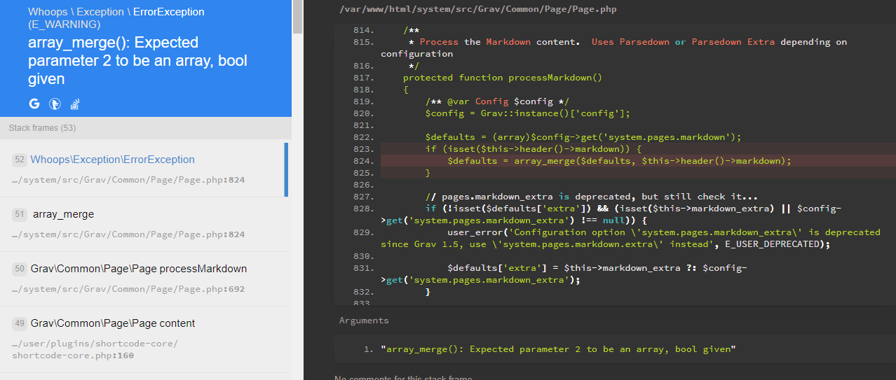Image resolution: width=896 pixels, height=380 pixels.
Task: Click argument 1 string value
Action: (558, 349)
